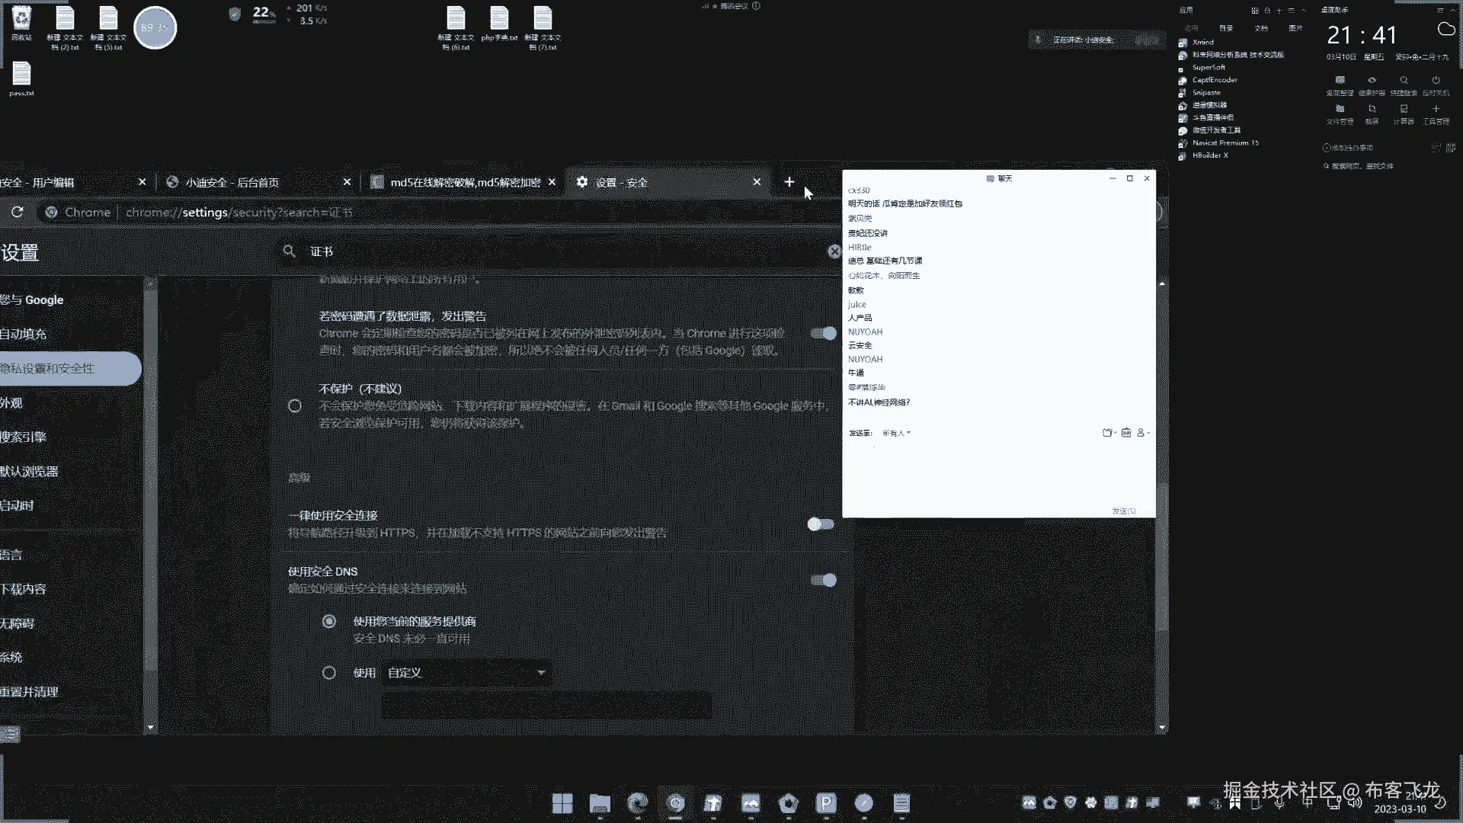Open File Explorer from the taskbar
Image resolution: width=1463 pixels, height=823 pixels.
(600, 803)
